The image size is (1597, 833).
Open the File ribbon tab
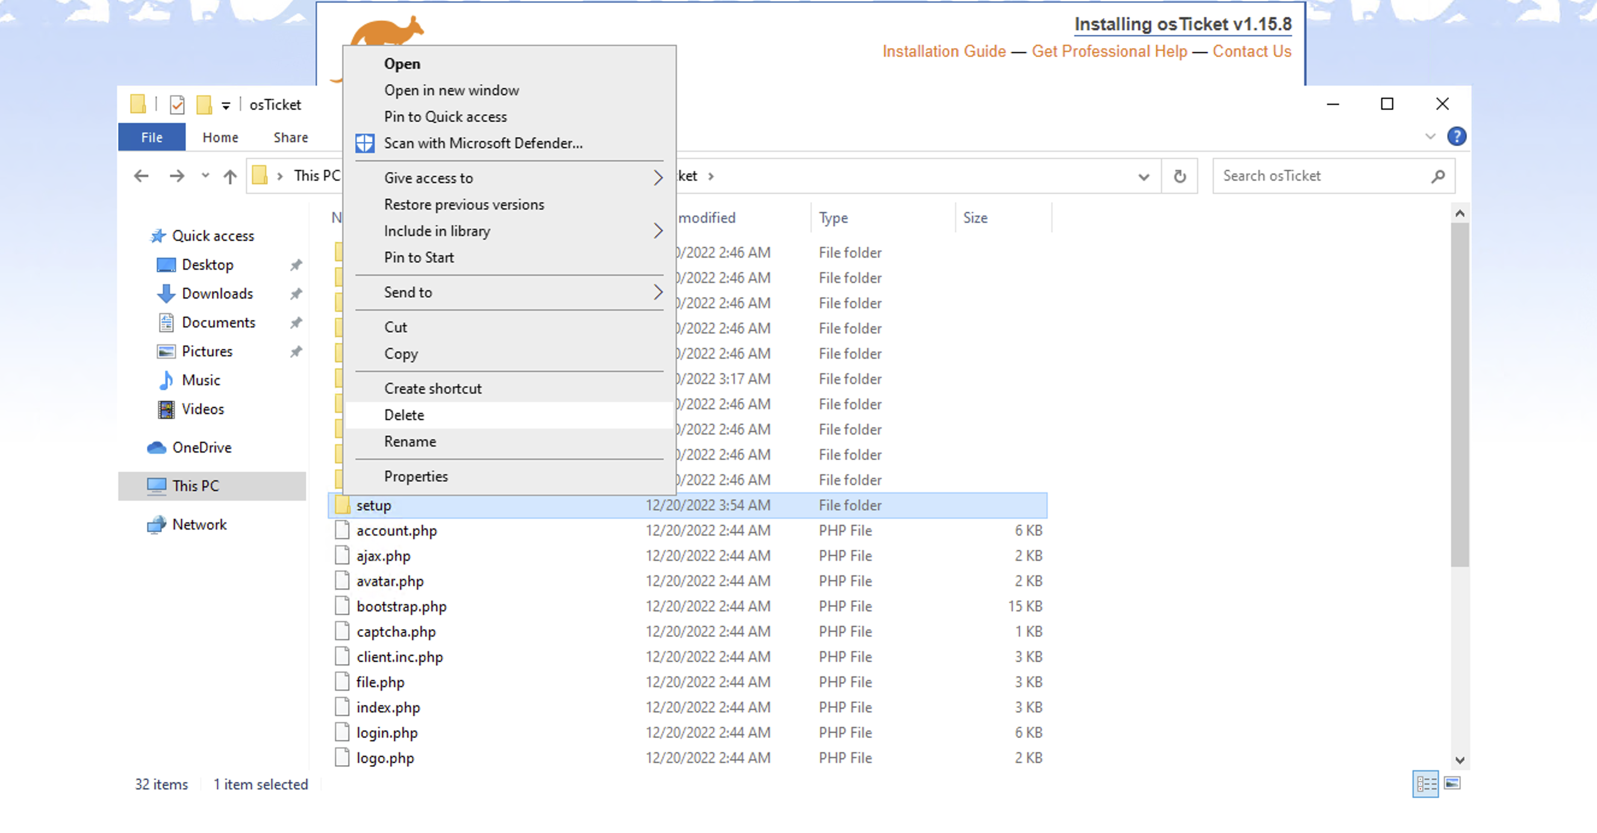click(x=151, y=138)
